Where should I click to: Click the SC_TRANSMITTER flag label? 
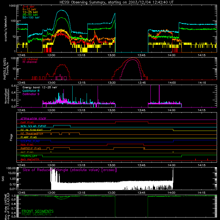pos(32,134)
